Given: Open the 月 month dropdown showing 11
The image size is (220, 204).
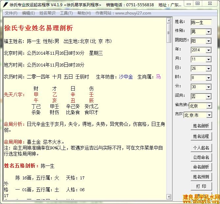Looking at the screenshot, I should pos(208,60).
